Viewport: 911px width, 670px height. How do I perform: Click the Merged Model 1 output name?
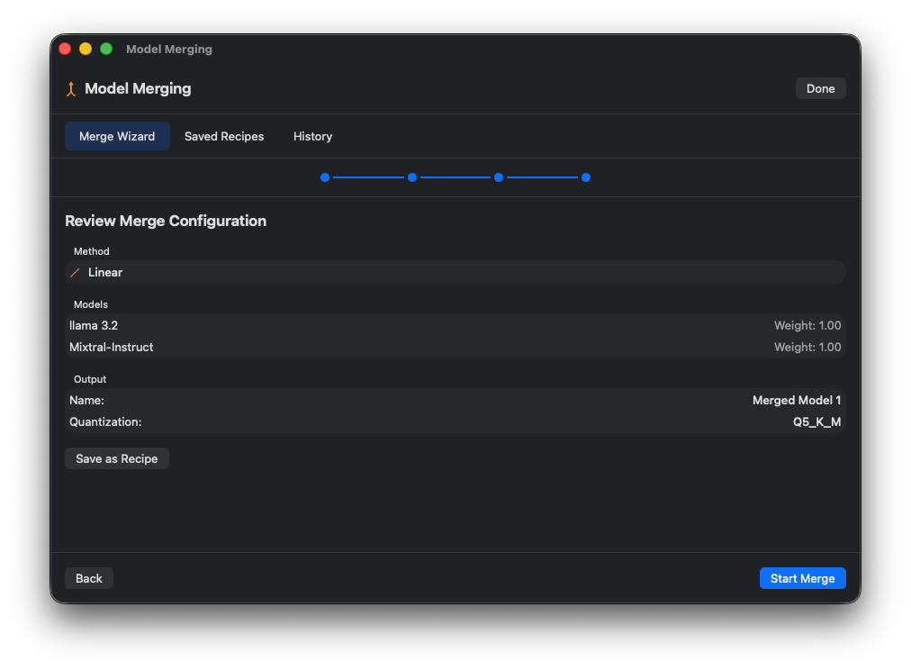coord(796,401)
